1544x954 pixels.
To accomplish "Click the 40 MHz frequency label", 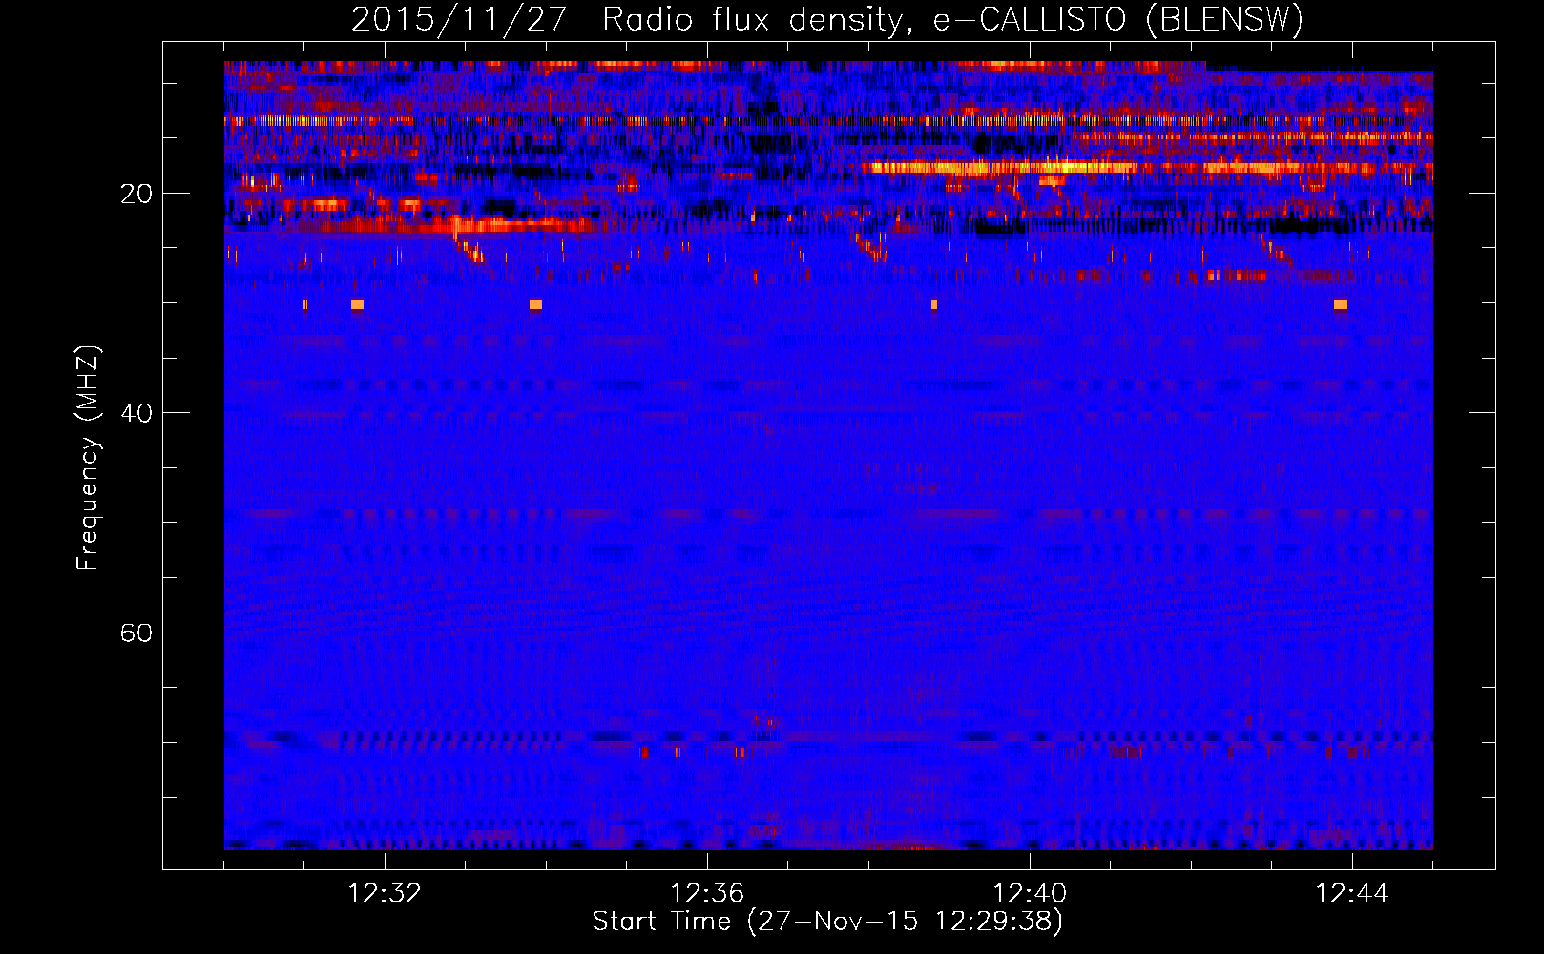I will tap(136, 413).
